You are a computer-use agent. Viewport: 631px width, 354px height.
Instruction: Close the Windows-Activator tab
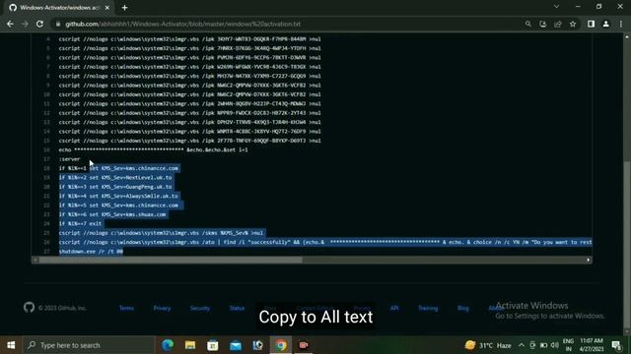pyautogui.click(x=107, y=8)
